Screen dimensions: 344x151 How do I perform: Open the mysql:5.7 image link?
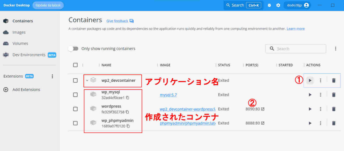click(x=168, y=95)
